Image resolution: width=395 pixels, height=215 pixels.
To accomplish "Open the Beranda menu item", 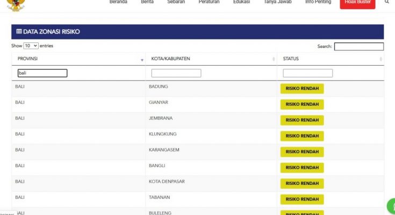I will [118, 2].
